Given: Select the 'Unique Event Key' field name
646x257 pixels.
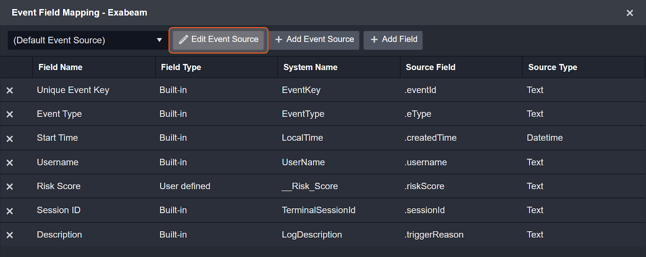Looking at the screenshot, I should (73, 90).
